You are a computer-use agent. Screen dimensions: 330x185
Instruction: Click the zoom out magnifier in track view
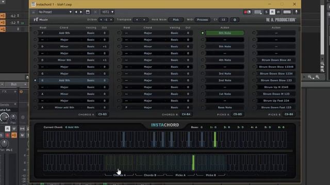pyautogui.click(x=310, y=77)
